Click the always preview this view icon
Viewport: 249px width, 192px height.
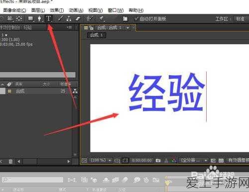(84, 160)
